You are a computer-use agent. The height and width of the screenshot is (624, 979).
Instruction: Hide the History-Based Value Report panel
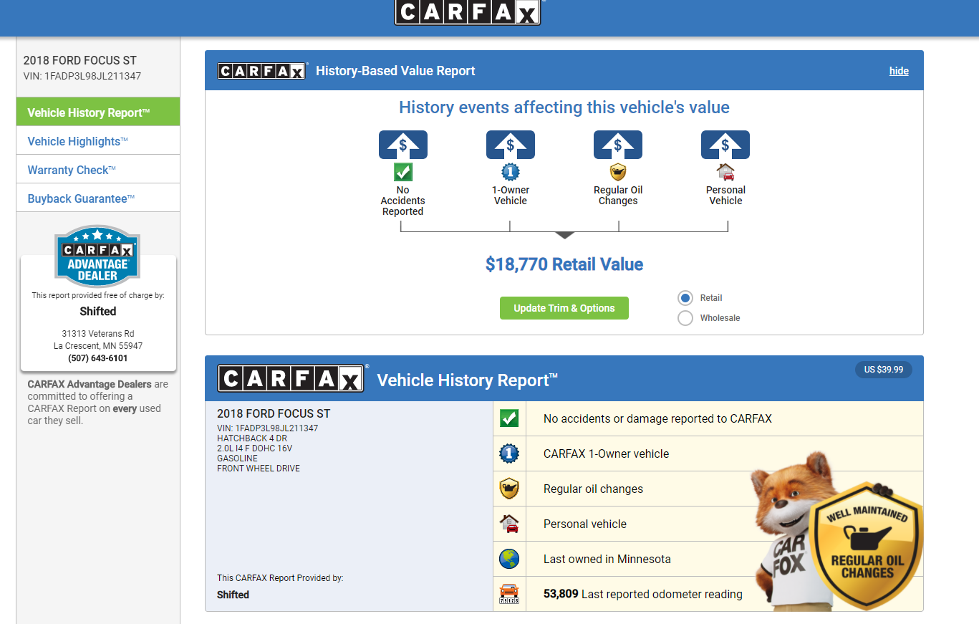click(899, 71)
